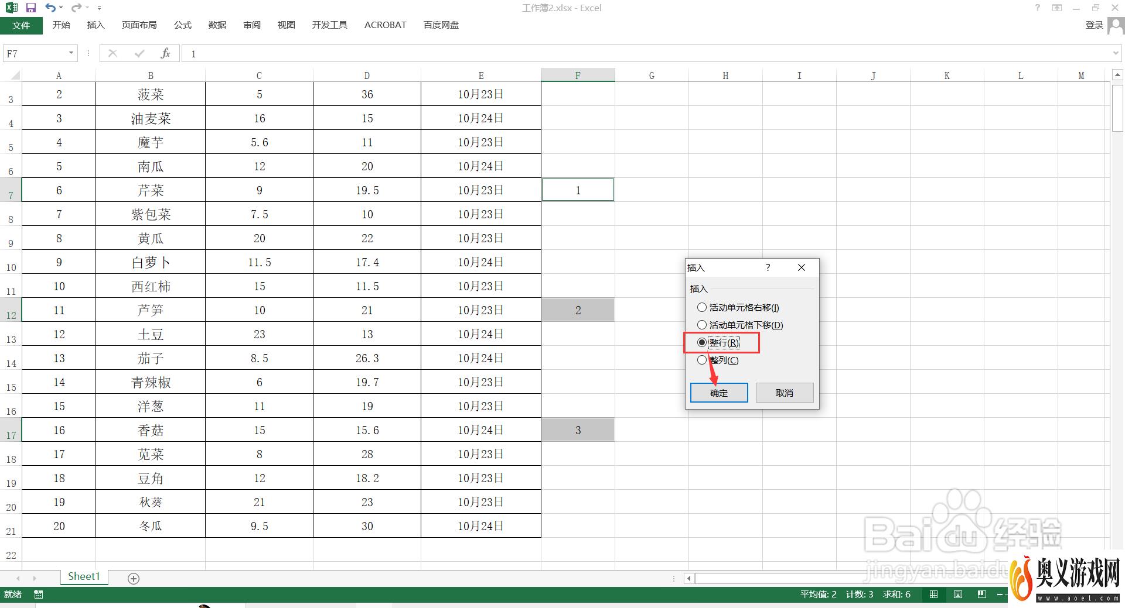
Task: Select 活动单元格下移 radio option
Action: pyautogui.click(x=740, y=325)
